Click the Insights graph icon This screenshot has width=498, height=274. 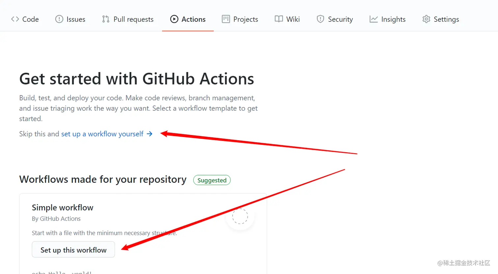tap(373, 19)
